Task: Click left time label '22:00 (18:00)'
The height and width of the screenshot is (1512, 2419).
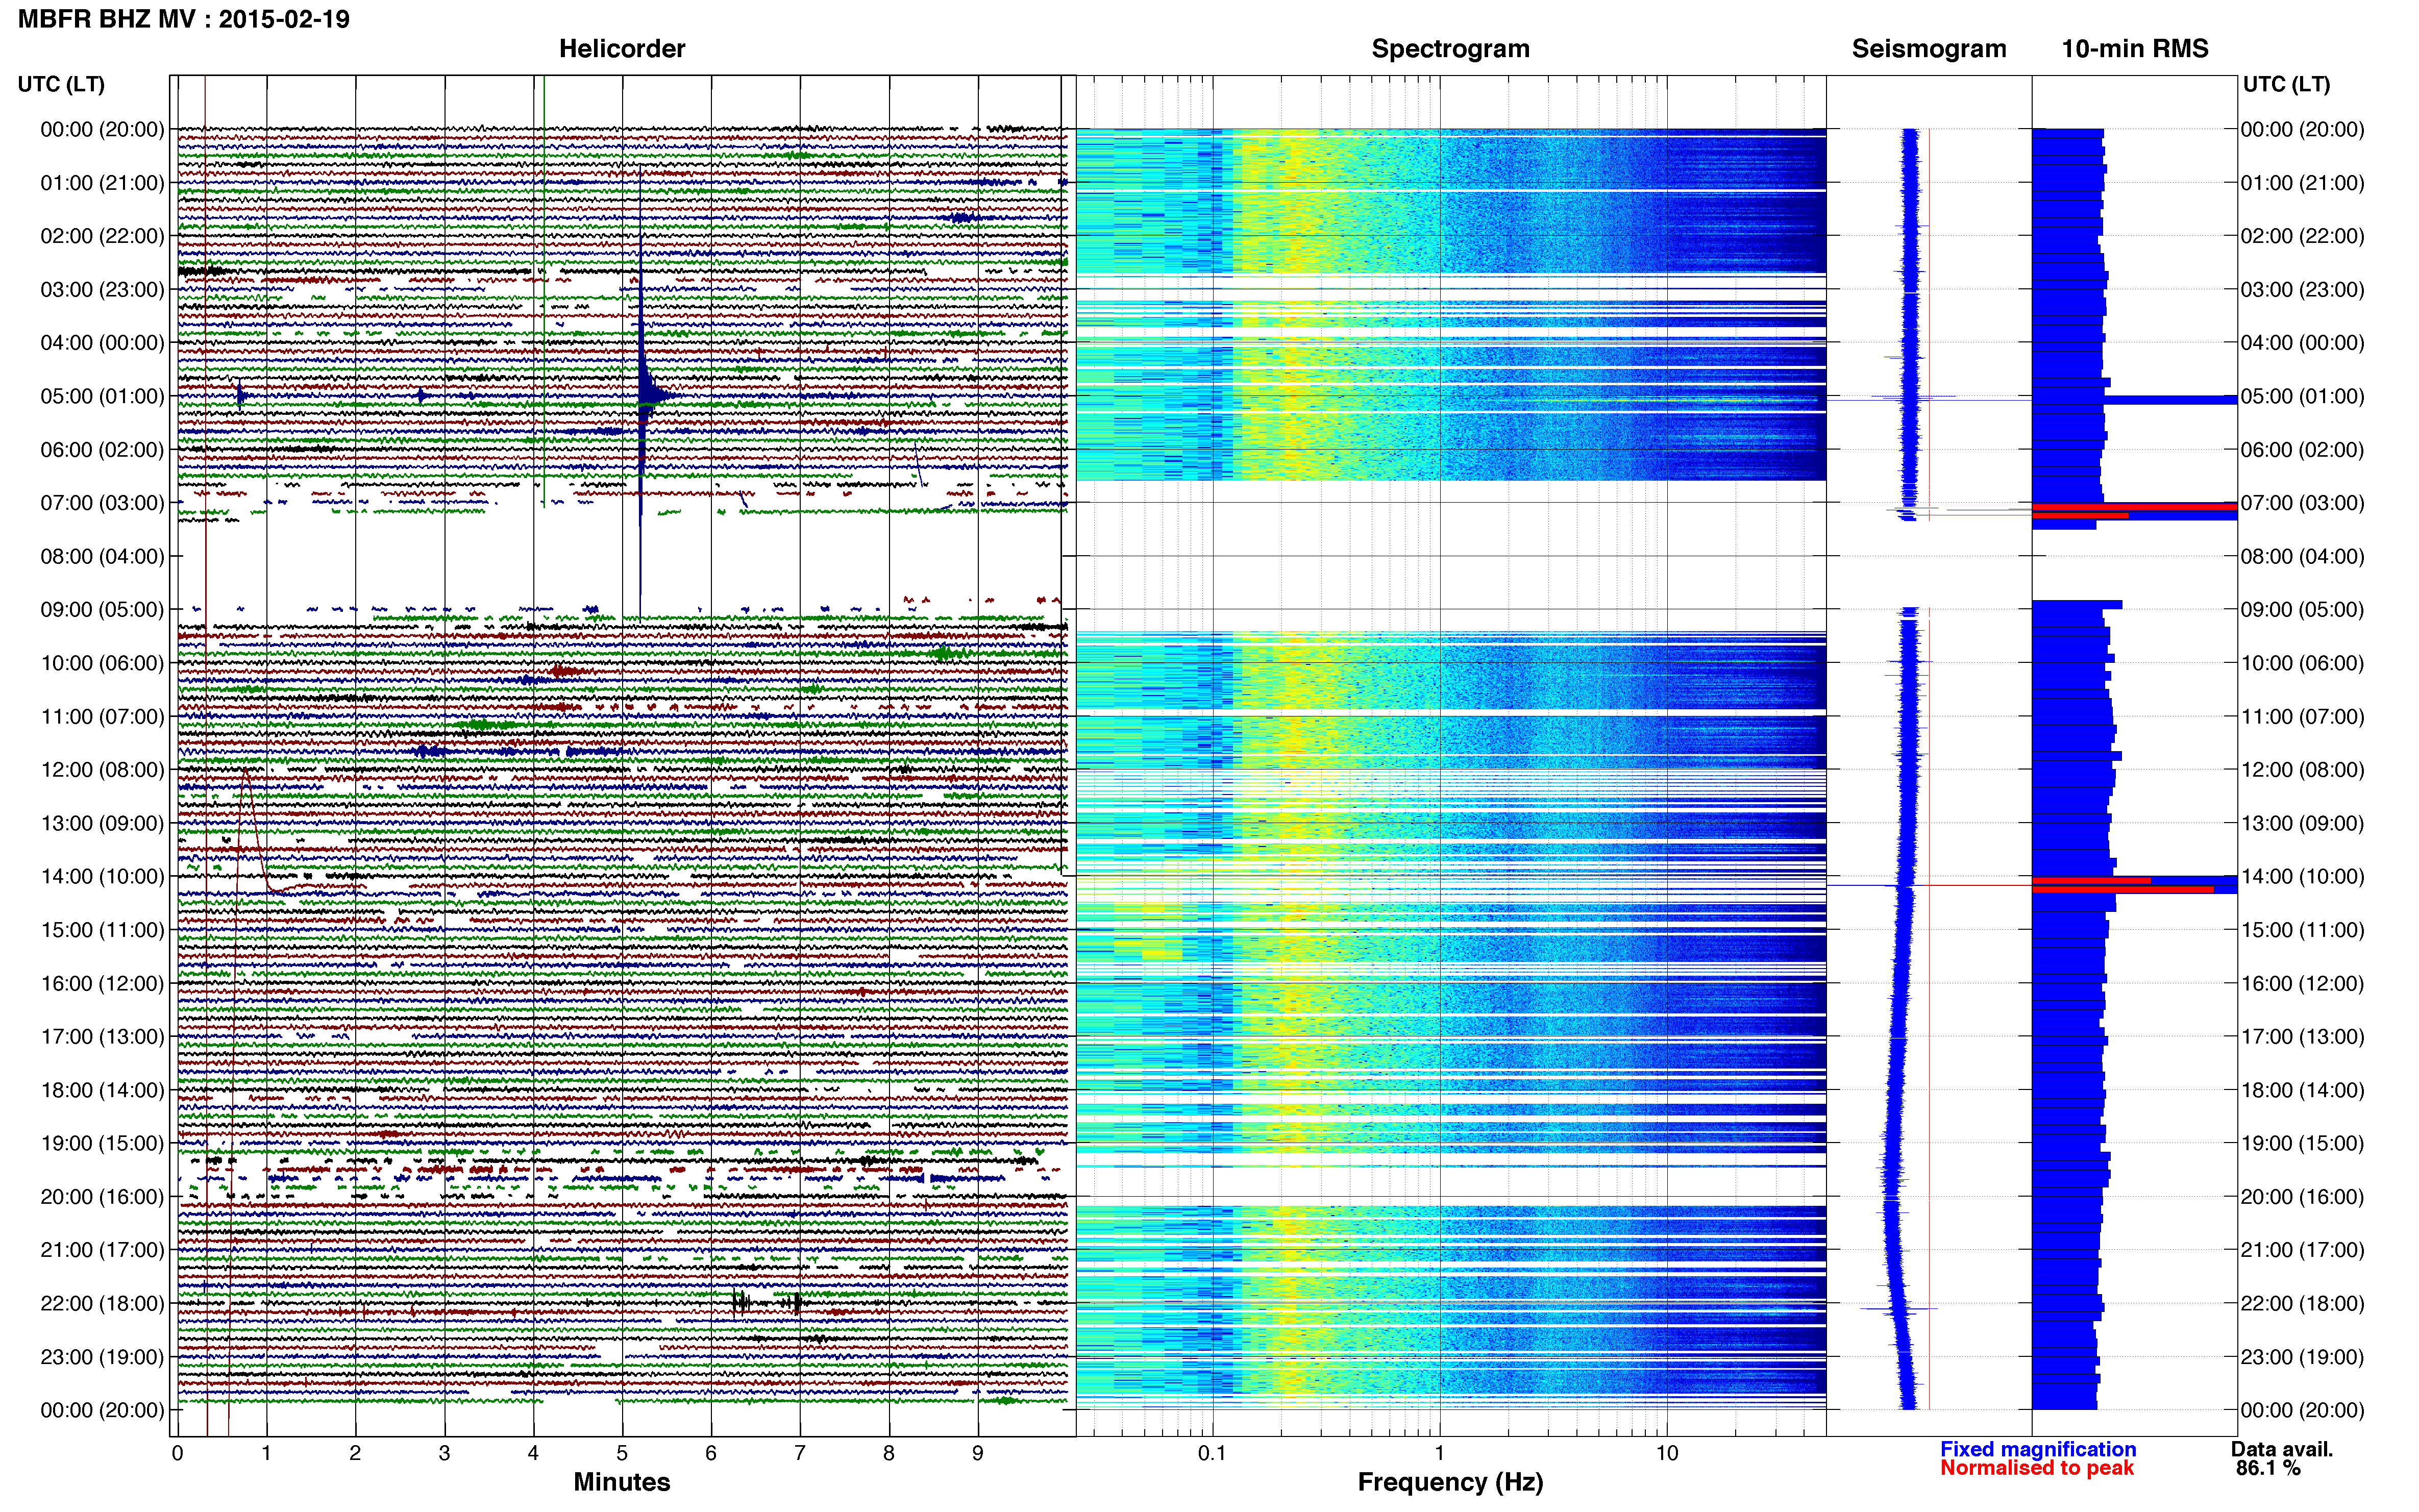Action: pos(102,1303)
